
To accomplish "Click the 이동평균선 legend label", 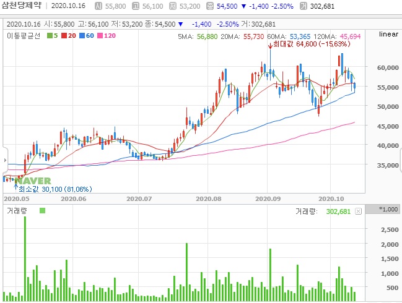I will [24, 36].
